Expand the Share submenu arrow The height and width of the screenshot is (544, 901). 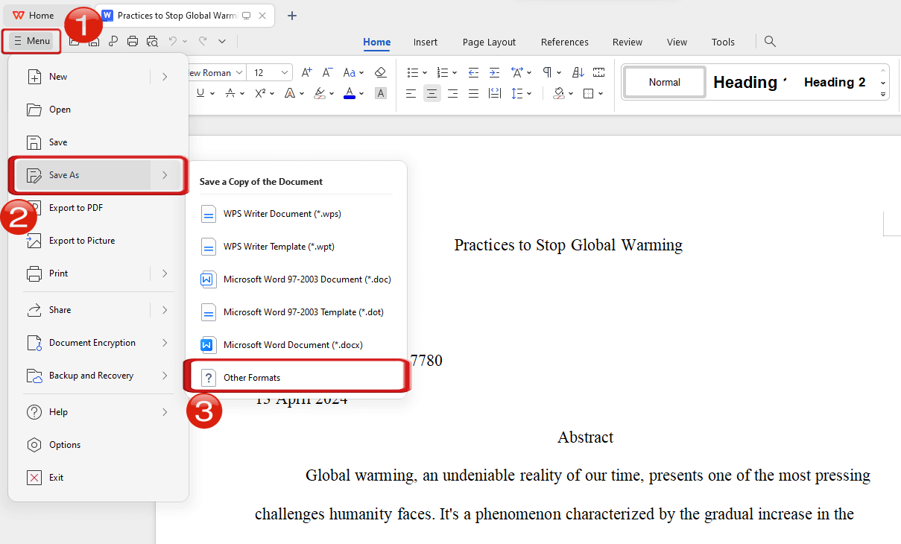click(164, 310)
